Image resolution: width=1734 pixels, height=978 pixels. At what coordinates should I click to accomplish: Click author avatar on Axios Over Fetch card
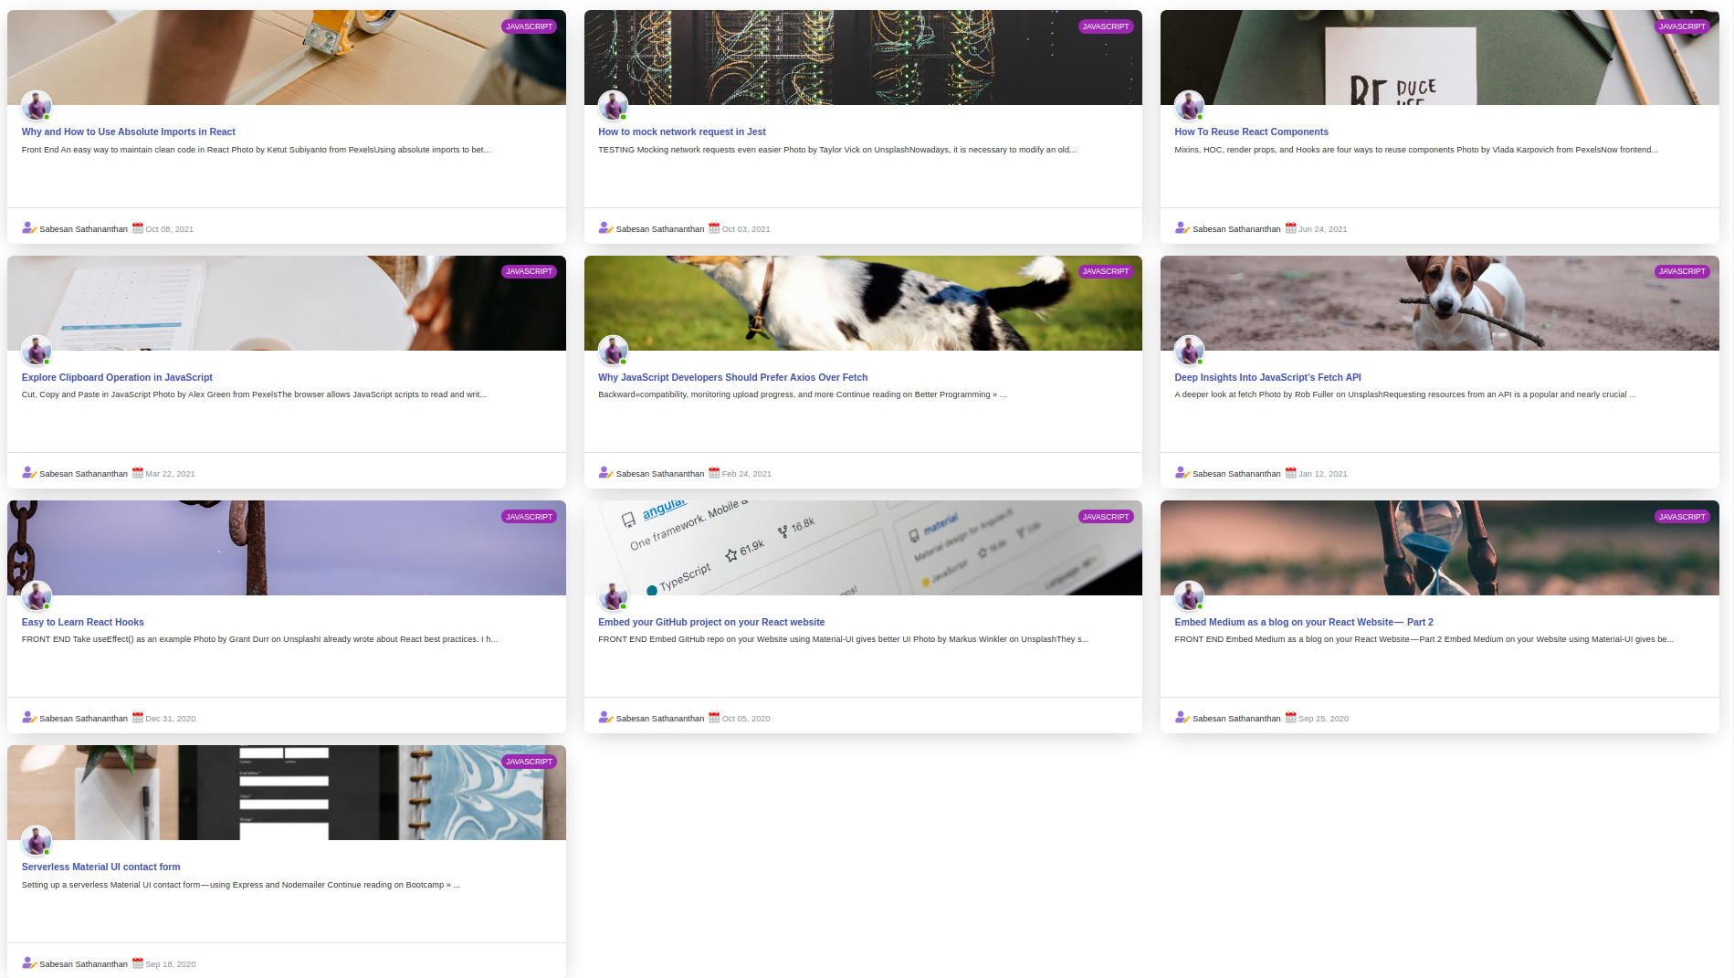(613, 350)
